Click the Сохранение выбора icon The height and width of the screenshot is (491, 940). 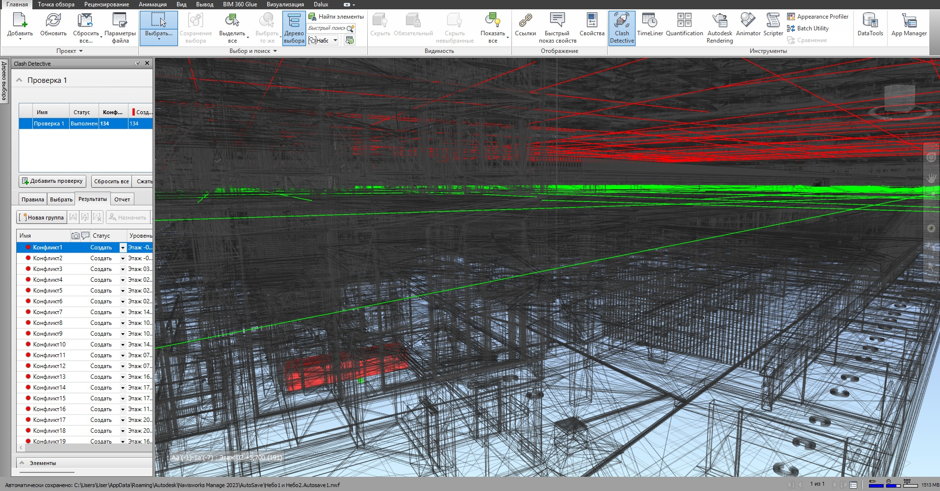pos(195,21)
